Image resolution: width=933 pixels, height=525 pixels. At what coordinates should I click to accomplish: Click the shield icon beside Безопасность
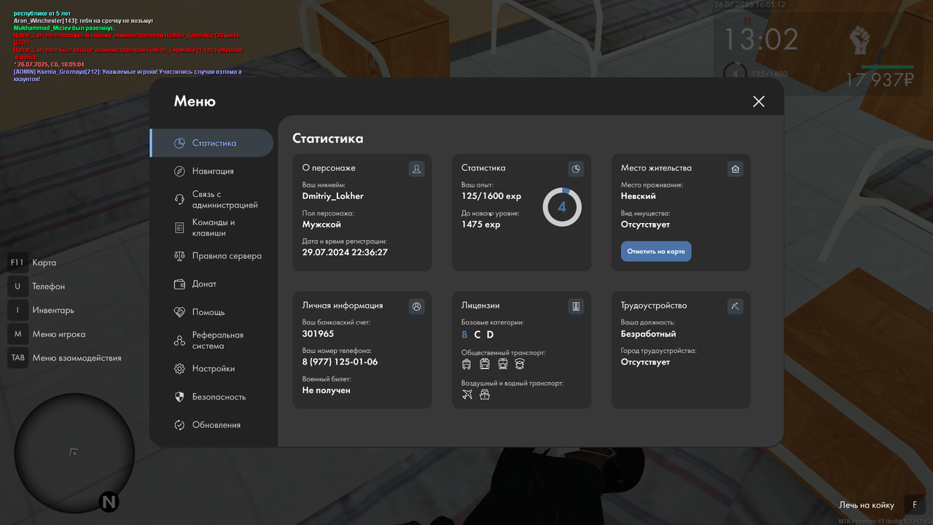pyautogui.click(x=179, y=397)
